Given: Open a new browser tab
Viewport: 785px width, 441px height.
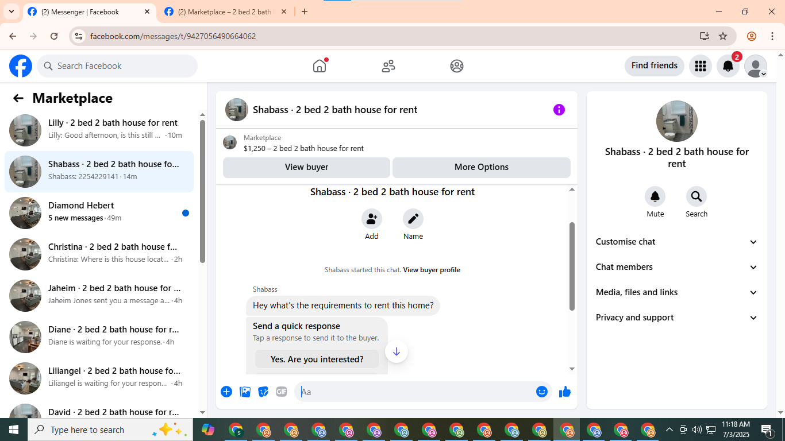Looking at the screenshot, I should (305, 11).
